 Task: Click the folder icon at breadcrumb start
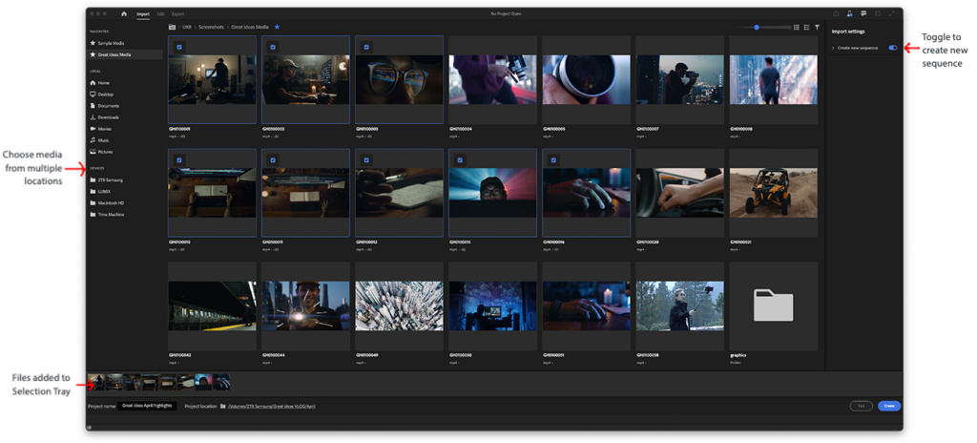point(172,27)
